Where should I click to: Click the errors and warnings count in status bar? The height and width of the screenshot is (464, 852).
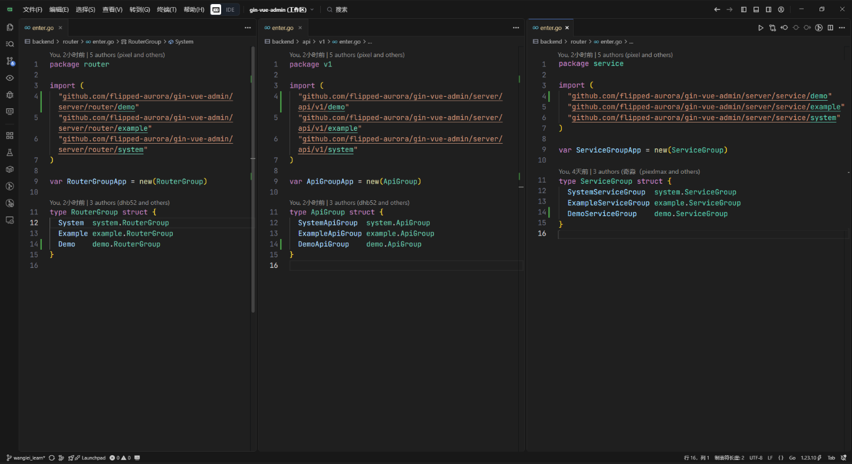(120, 458)
